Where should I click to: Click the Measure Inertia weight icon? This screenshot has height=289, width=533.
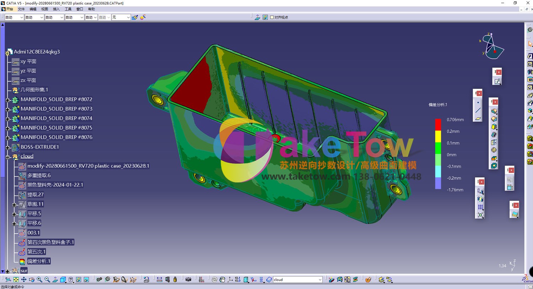tap(175, 280)
